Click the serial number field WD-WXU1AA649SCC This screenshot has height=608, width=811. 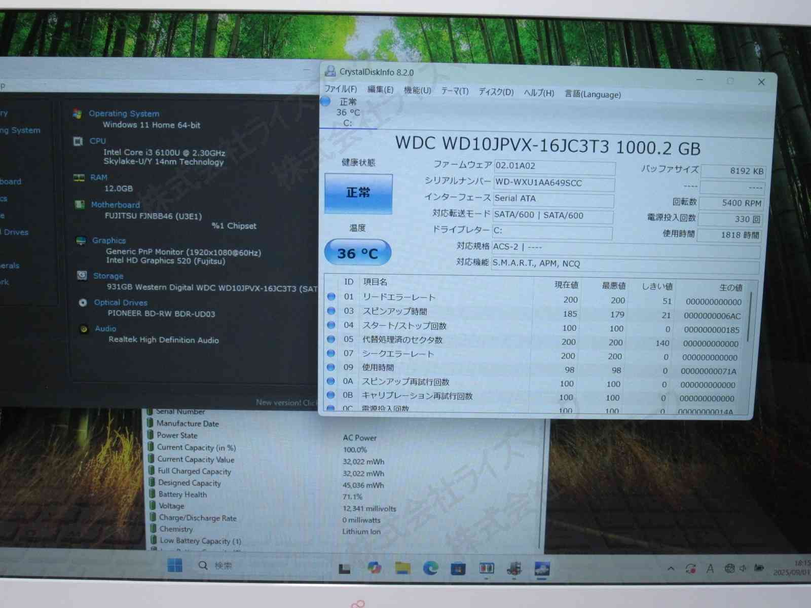pyautogui.click(x=554, y=183)
